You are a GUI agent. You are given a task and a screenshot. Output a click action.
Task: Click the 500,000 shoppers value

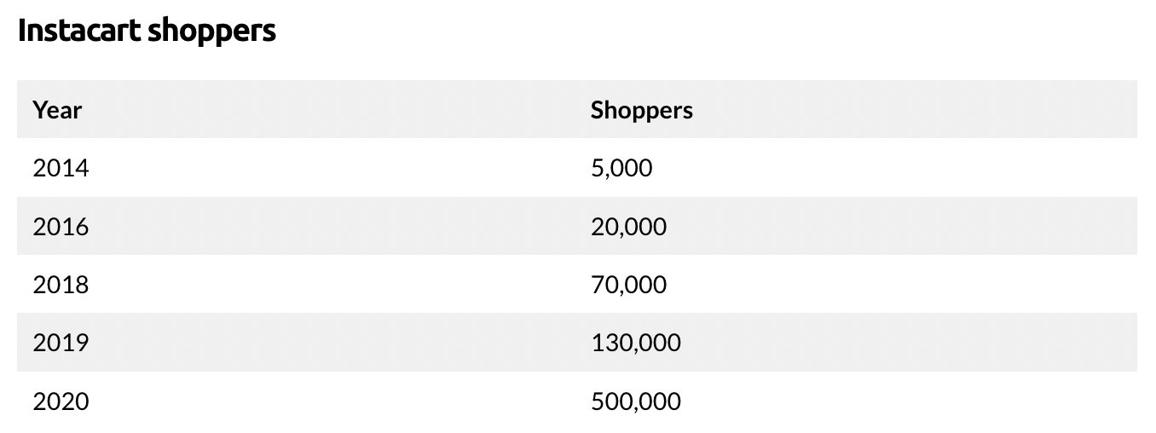pos(635,401)
